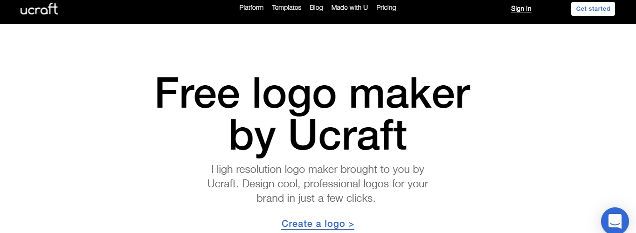Go to Templates in the navigation
The height and width of the screenshot is (233, 636).
click(287, 7)
